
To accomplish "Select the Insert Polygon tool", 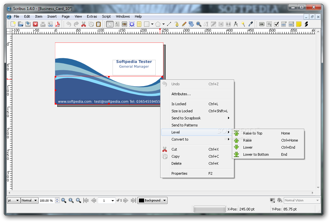I will pos(158,24).
